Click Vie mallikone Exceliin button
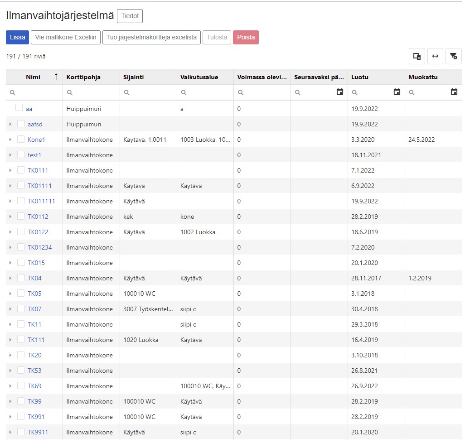 [x=66, y=37]
